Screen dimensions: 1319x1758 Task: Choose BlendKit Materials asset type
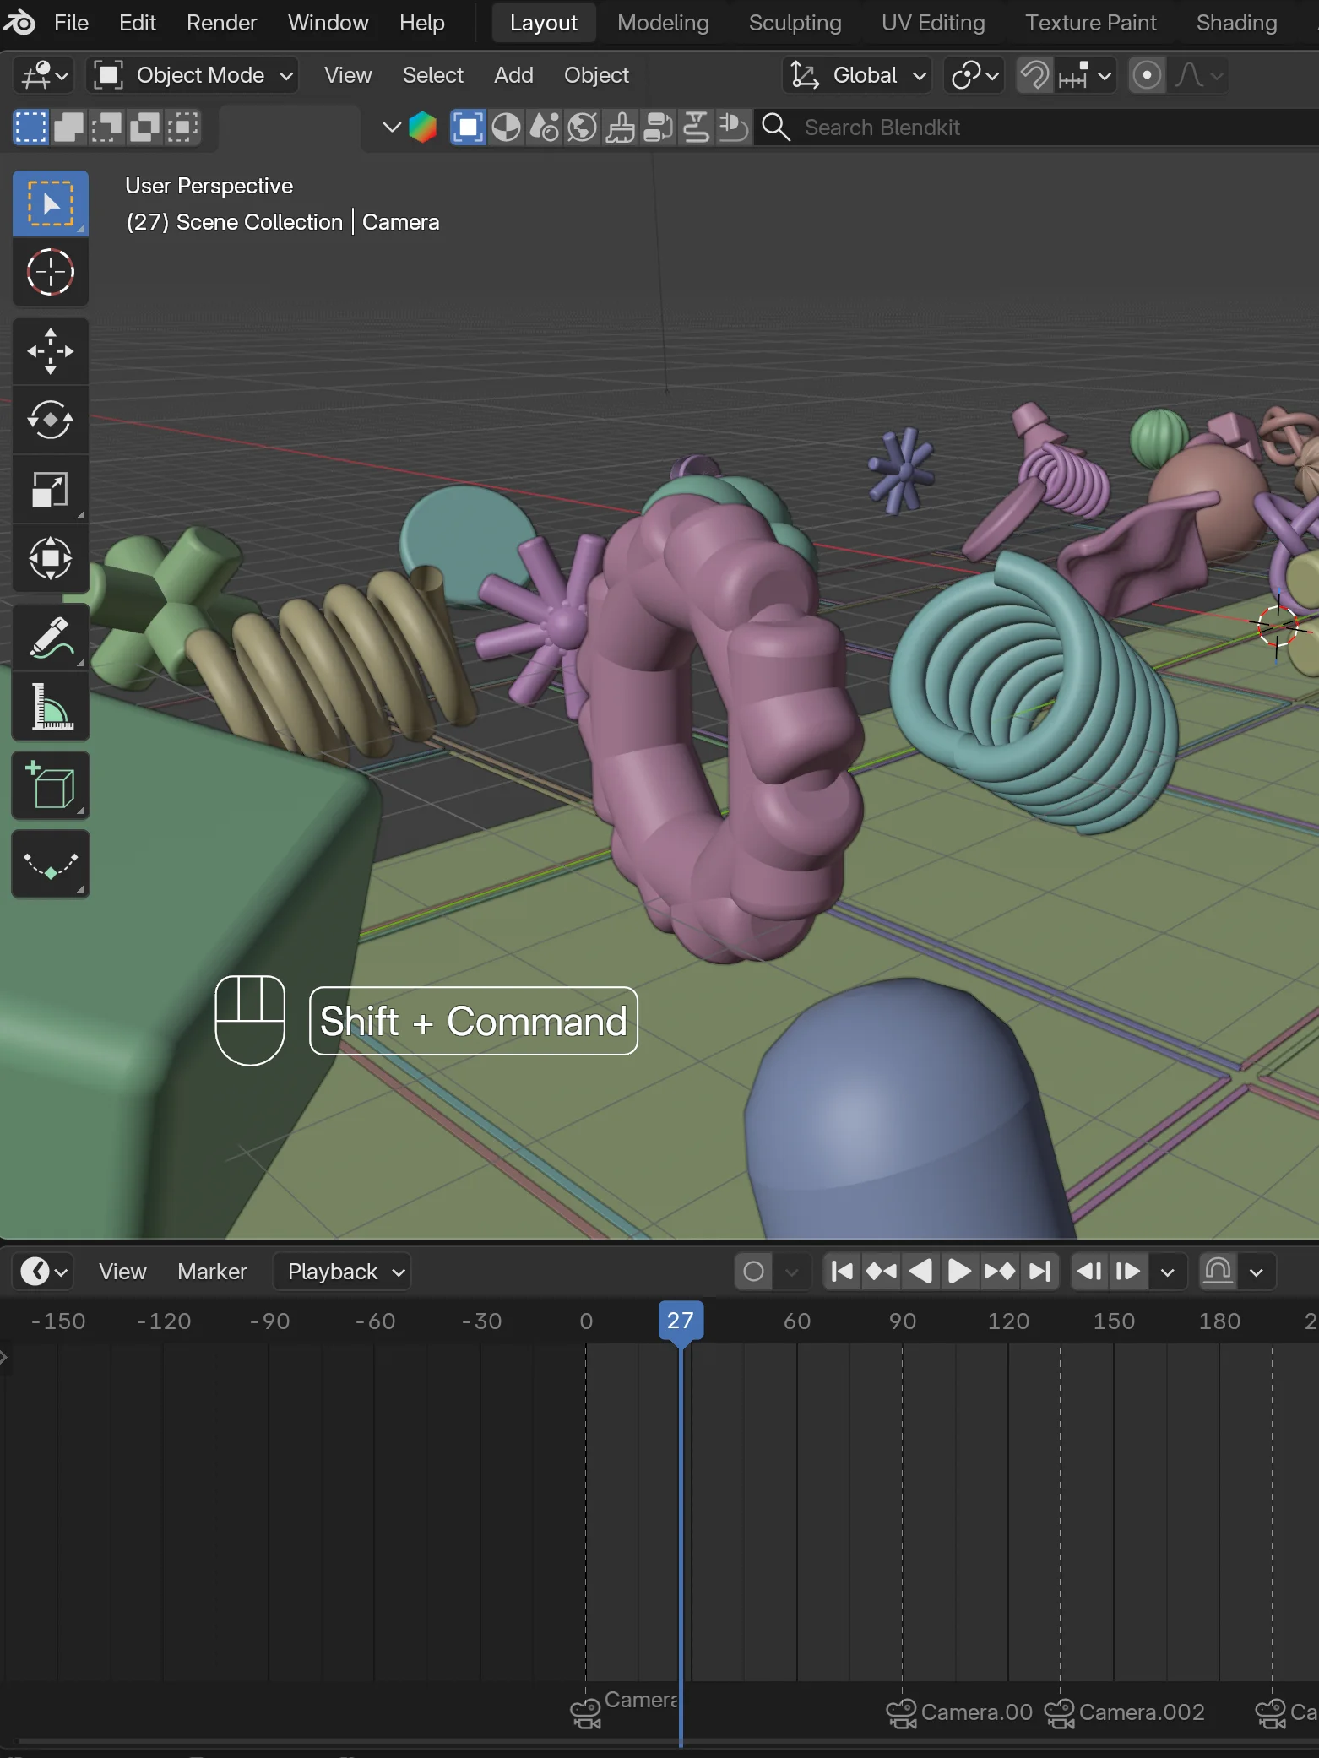pos(506,128)
